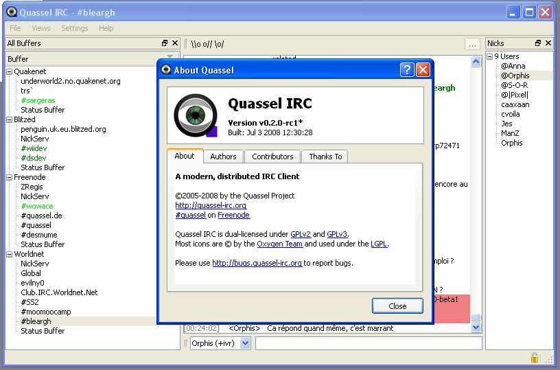The width and height of the screenshot is (560, 370).
Task: Float the All Buffers dock panel
Action: tap(165, 43)
